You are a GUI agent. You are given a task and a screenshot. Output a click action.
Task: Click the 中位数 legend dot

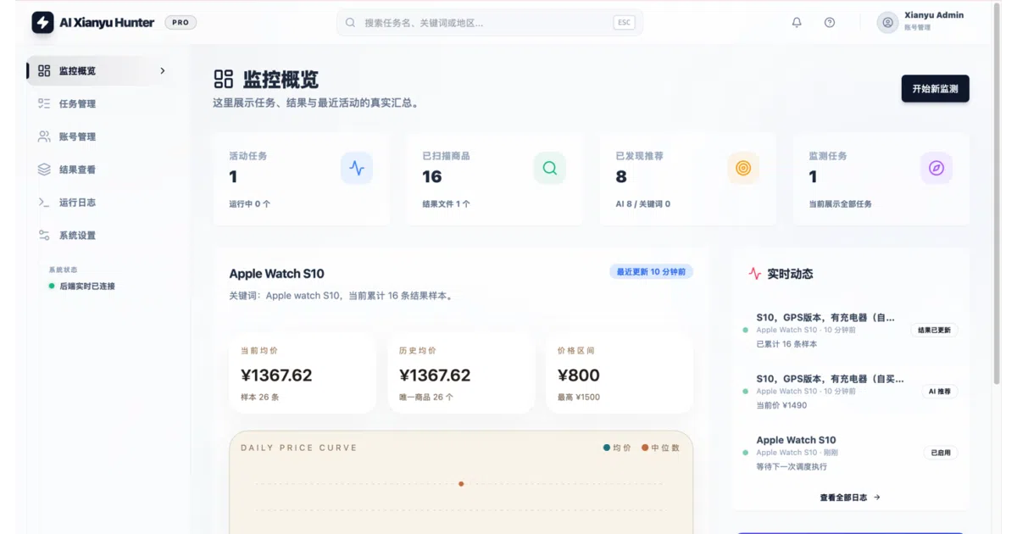pos(645,448)
